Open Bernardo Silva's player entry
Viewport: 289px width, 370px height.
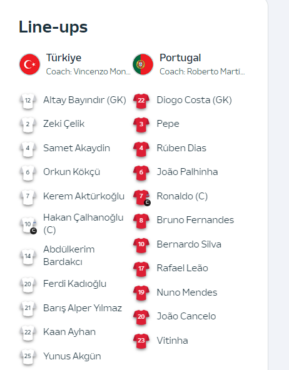click(189, 244)
